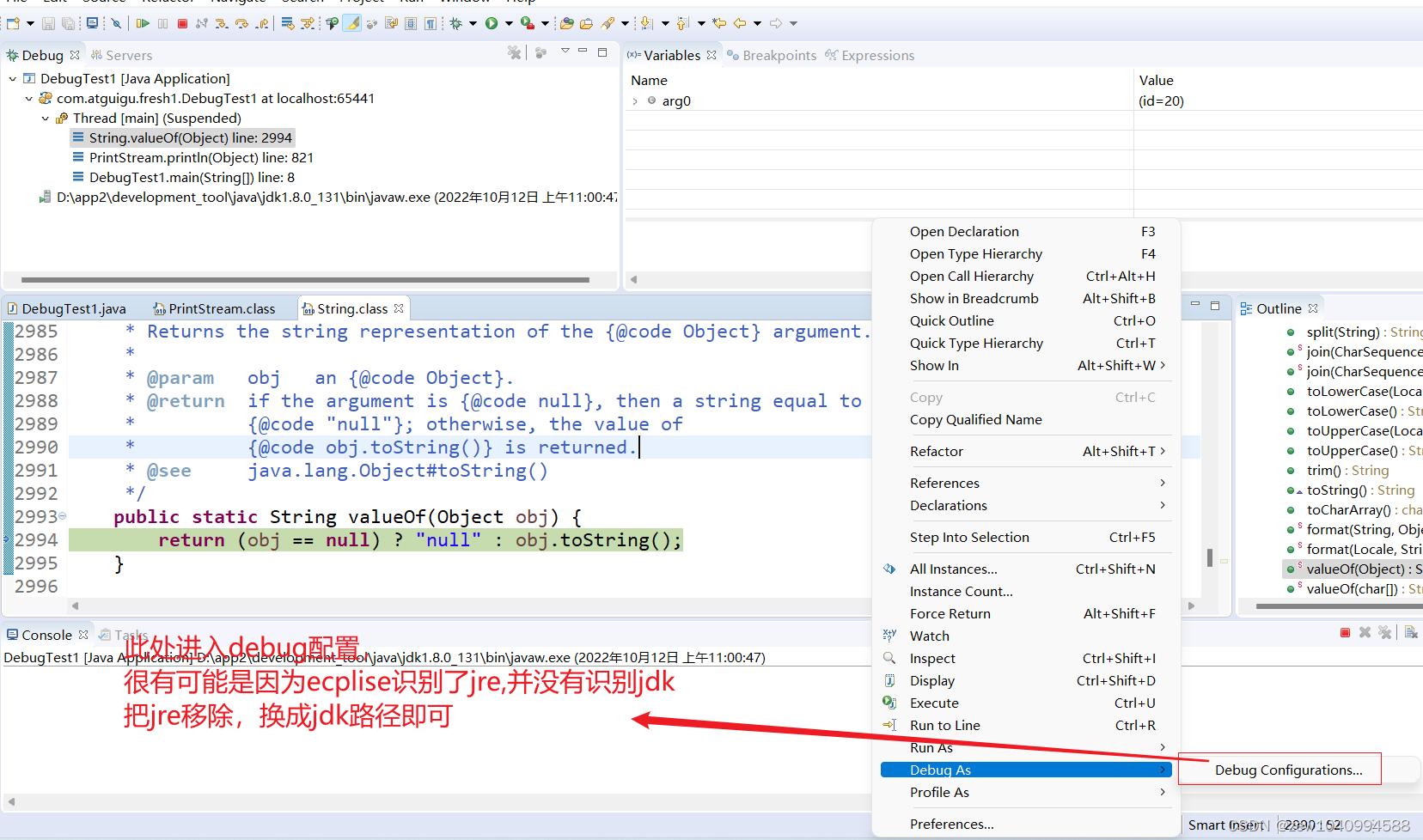1423x840 pixels.
Task: Select Run to Line in the context menu
Action: pyautogui.click(x=944, y=725)
